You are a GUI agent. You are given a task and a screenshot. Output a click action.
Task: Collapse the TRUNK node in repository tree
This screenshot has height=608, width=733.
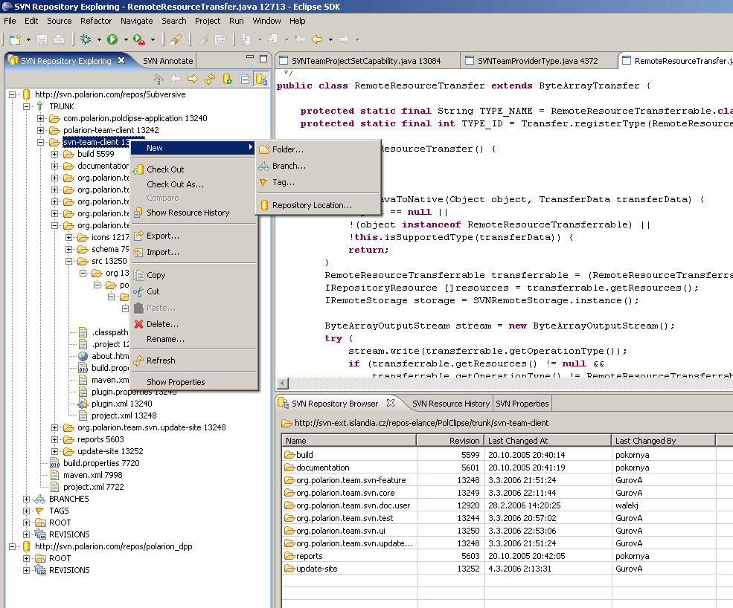point(27,106)
